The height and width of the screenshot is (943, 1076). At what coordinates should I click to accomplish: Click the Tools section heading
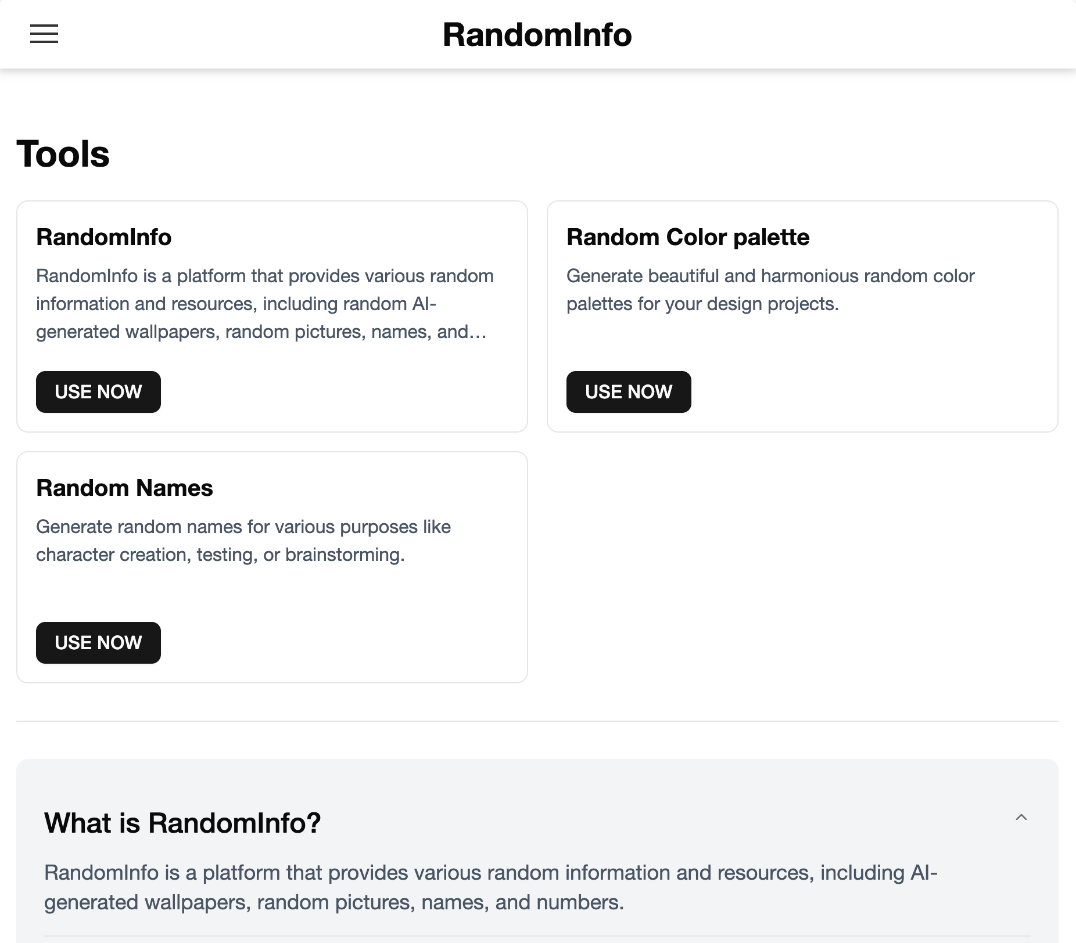point(63,154)
